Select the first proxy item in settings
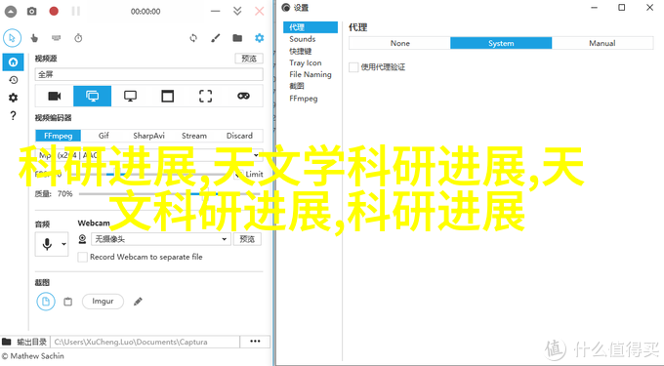 [311, 27]
